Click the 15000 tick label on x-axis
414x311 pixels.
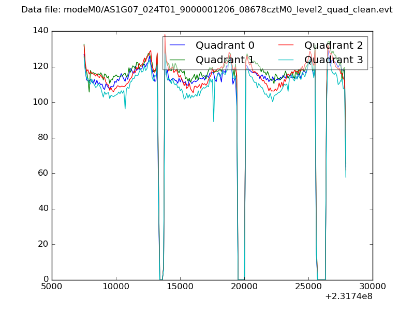pyautogui.click(x=180, y=287)
